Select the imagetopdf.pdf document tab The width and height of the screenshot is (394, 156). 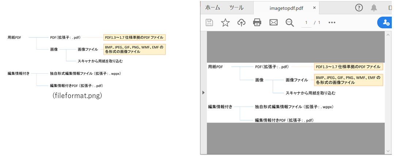(x=286, y=8)
